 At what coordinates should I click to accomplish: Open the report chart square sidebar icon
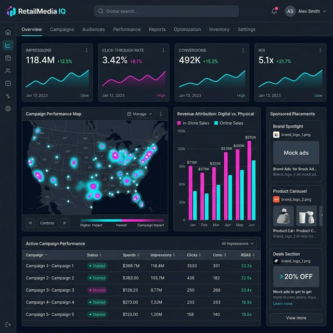(x=8, y=83)
